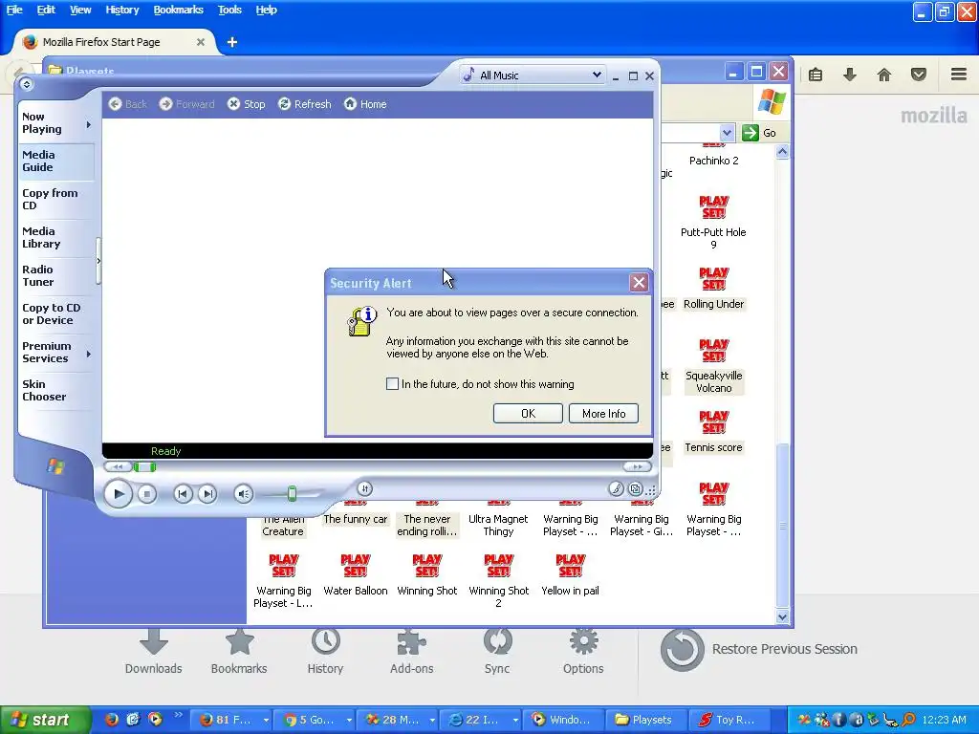This screenshot has height=734, width=979.
Task: Skip to previous track in Media Player
Action: pos(183,494)
